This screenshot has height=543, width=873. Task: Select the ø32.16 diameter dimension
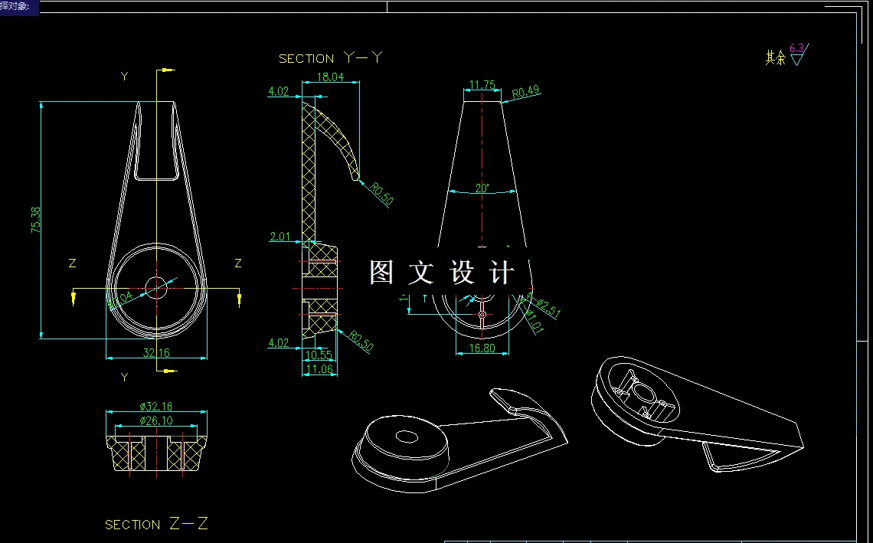156,407
